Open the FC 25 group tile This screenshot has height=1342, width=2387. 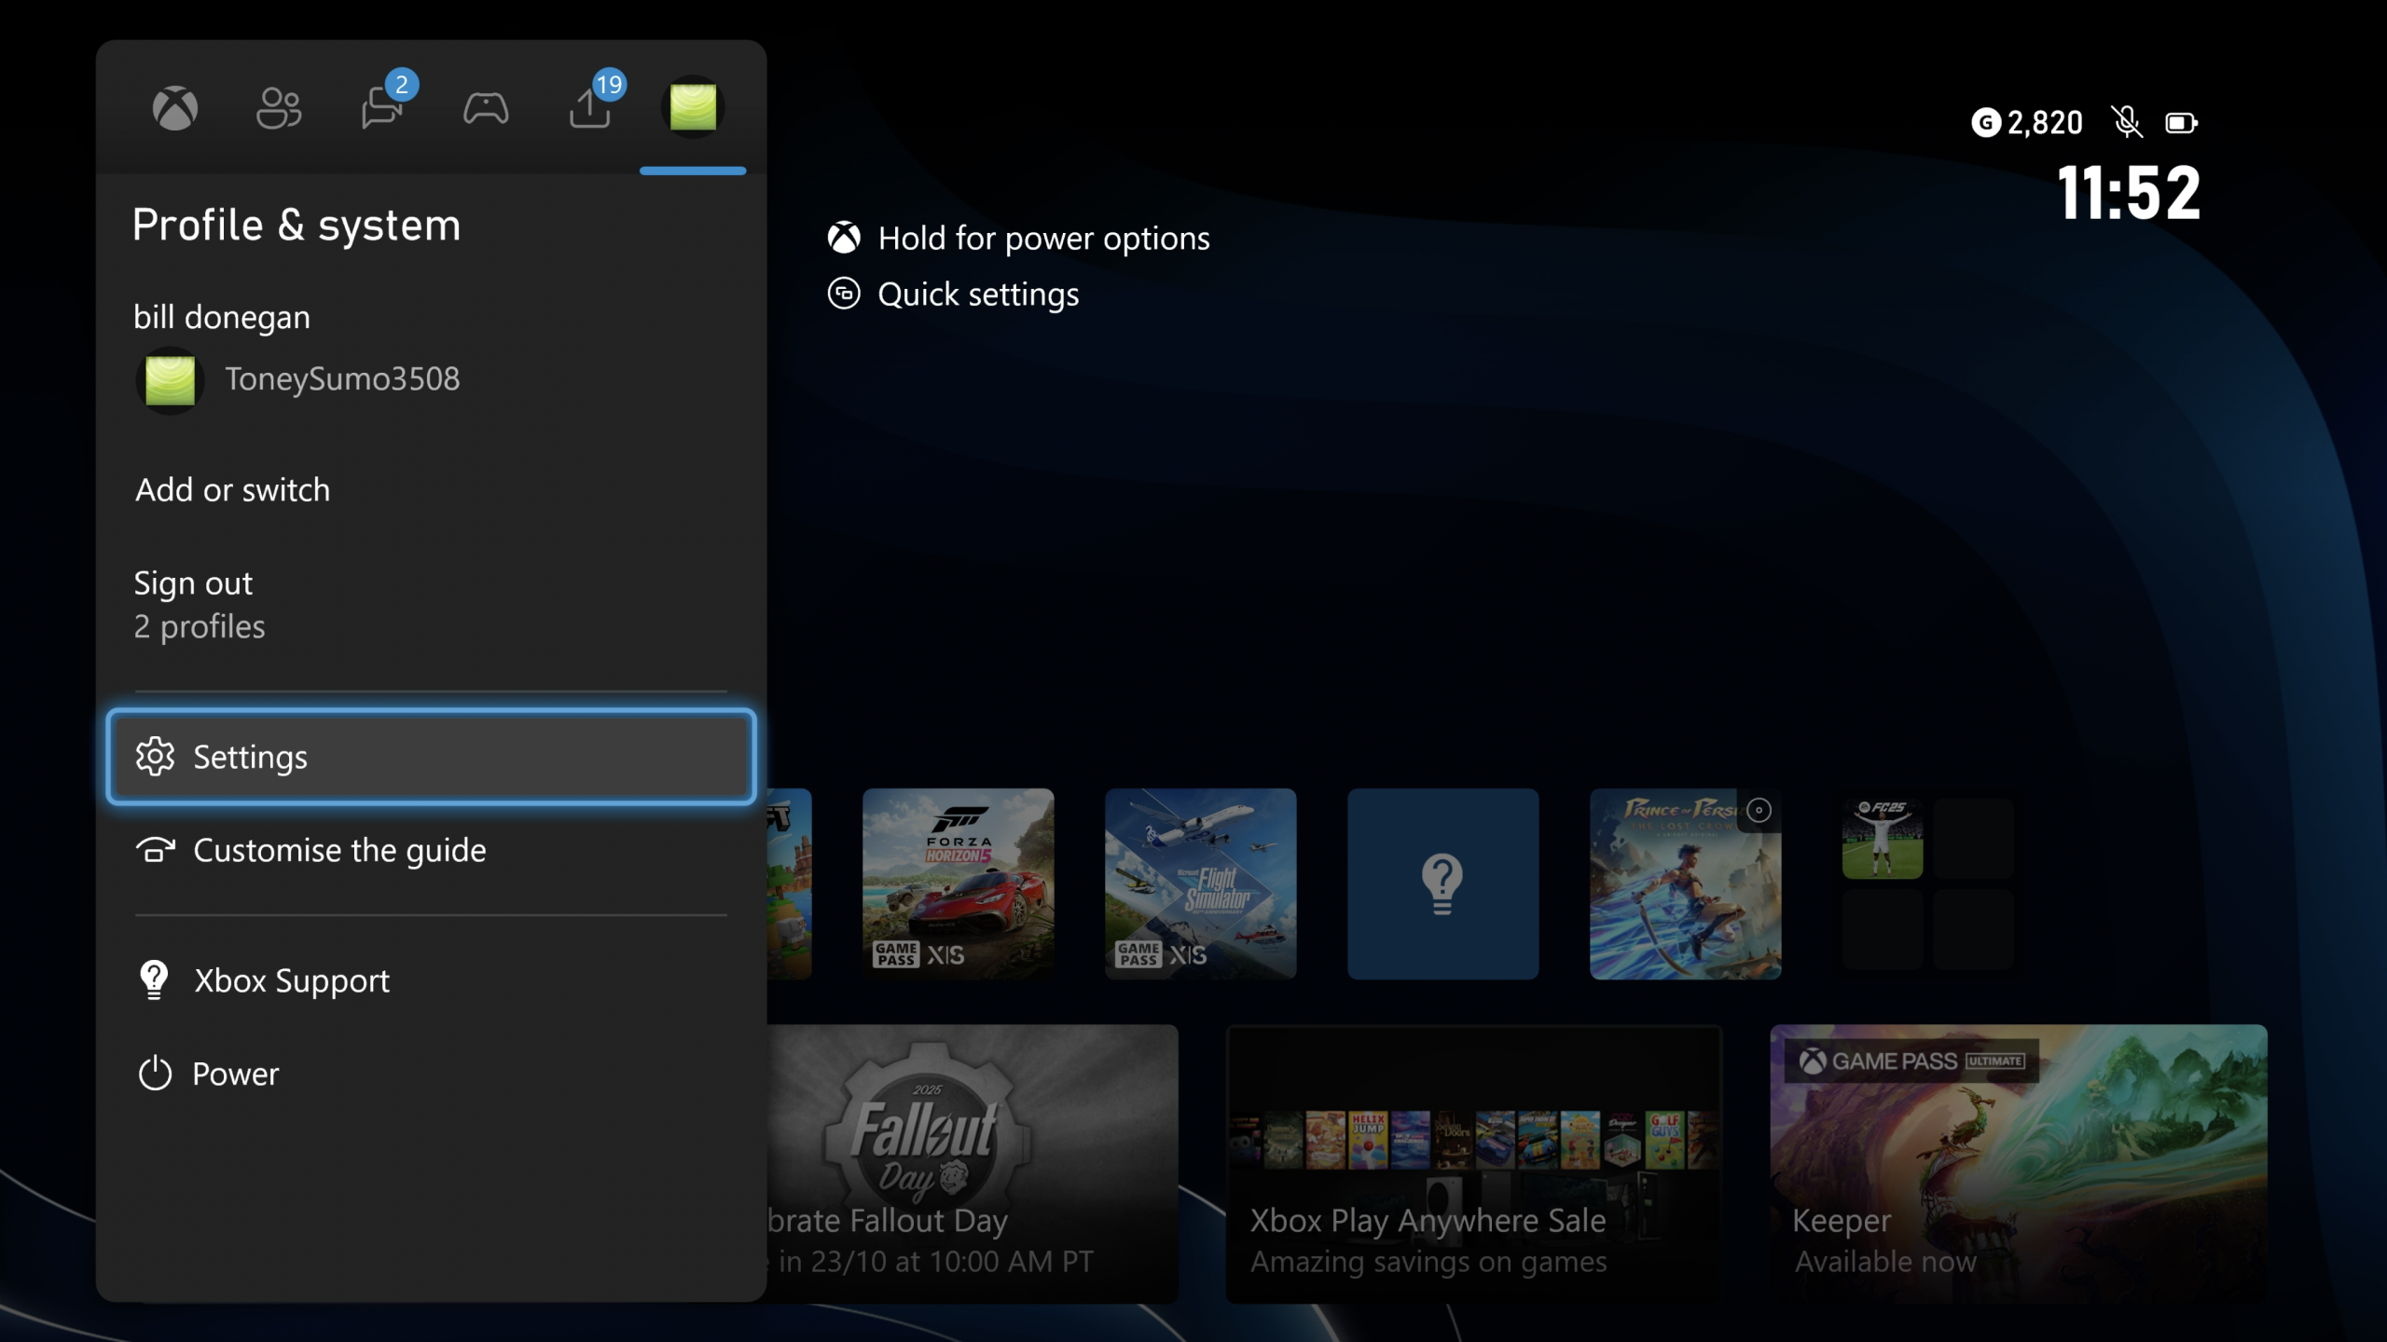point(1927,883)
